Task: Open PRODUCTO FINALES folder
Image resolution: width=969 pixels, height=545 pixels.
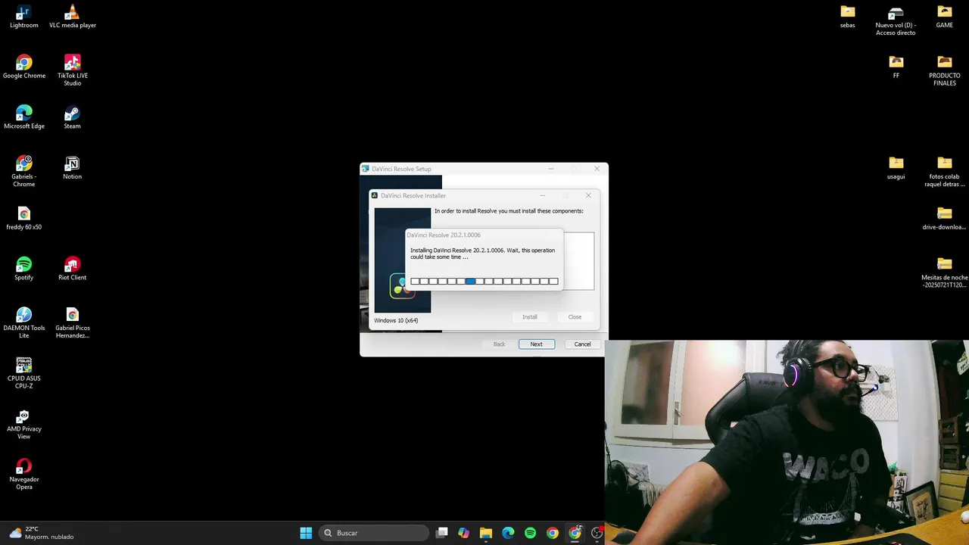Action: pyautogui.click(x=944, y=70)
